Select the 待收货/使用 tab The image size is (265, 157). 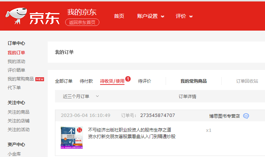112,81
